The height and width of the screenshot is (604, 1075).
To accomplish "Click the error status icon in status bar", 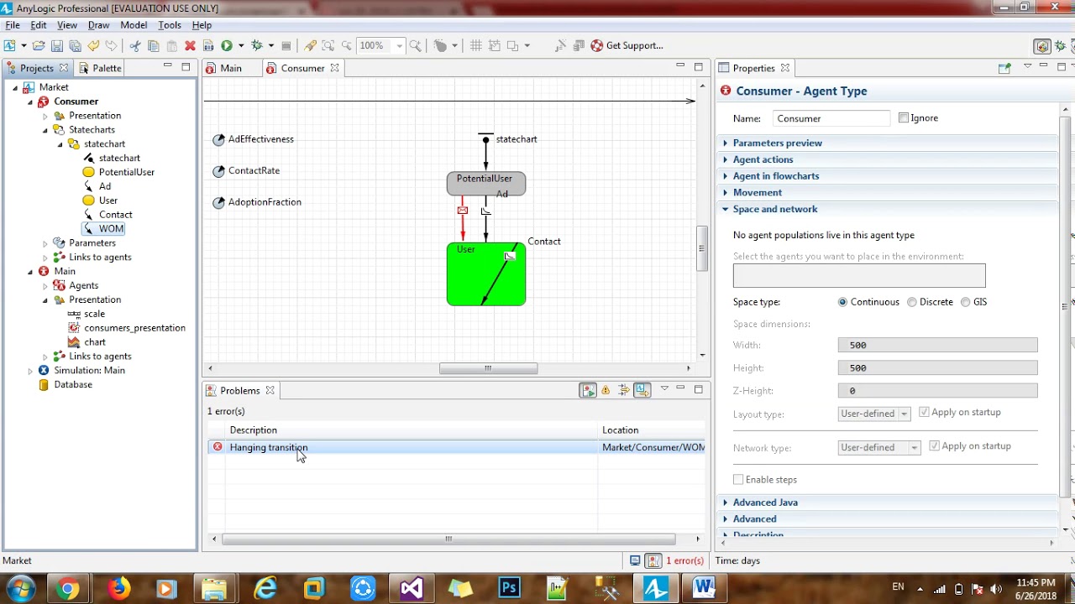I will (654, 560).
